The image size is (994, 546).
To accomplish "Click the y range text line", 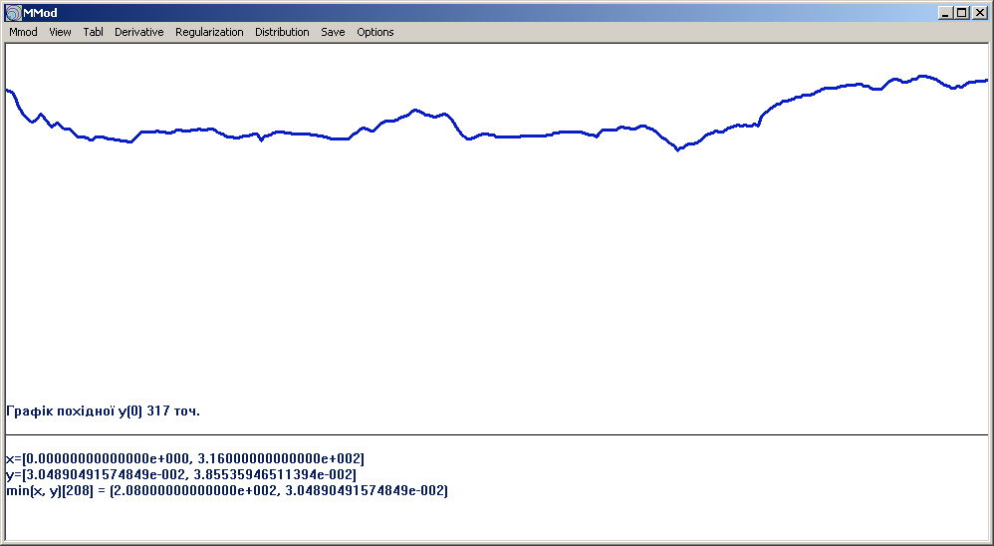I will coord(181,474).
